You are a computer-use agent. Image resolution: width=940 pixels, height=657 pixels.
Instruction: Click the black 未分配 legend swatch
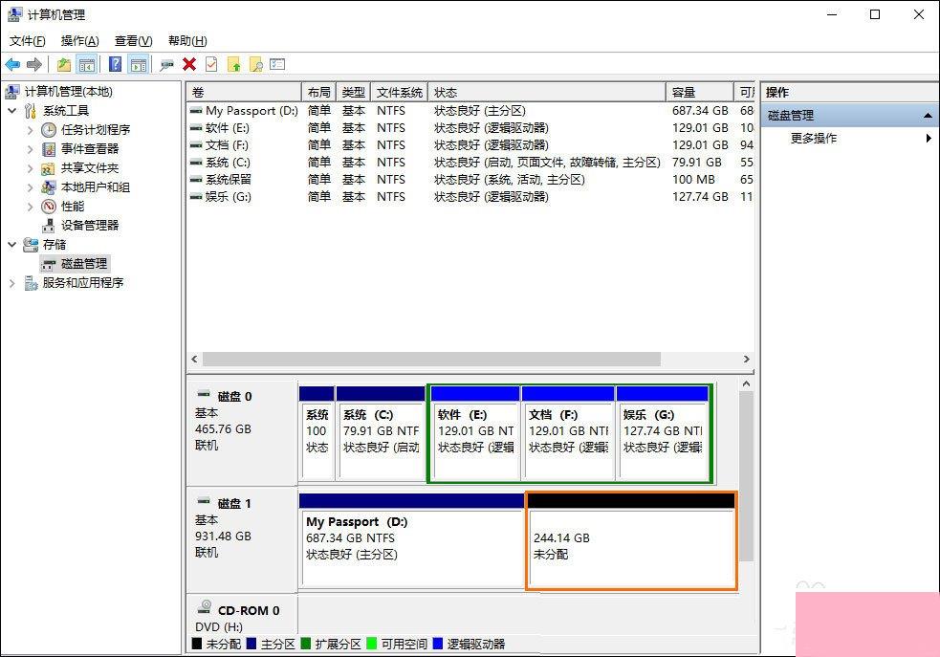197,644
